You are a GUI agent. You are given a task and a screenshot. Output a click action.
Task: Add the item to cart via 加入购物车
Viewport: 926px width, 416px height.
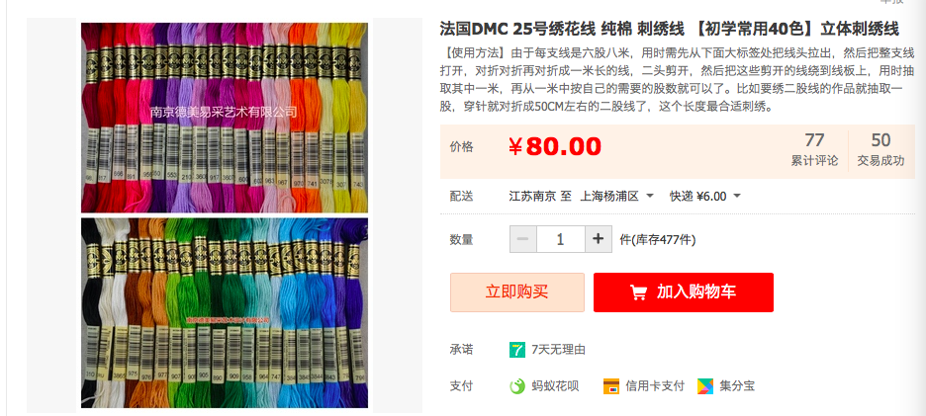pos(684,292)
